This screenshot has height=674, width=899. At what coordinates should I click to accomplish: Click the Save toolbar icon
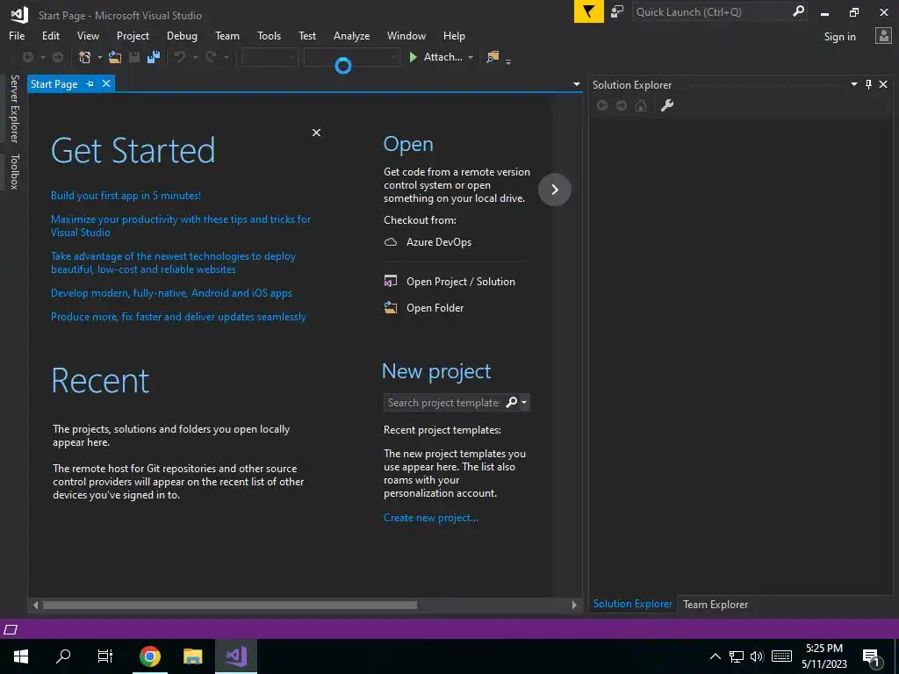pos(134,57)
